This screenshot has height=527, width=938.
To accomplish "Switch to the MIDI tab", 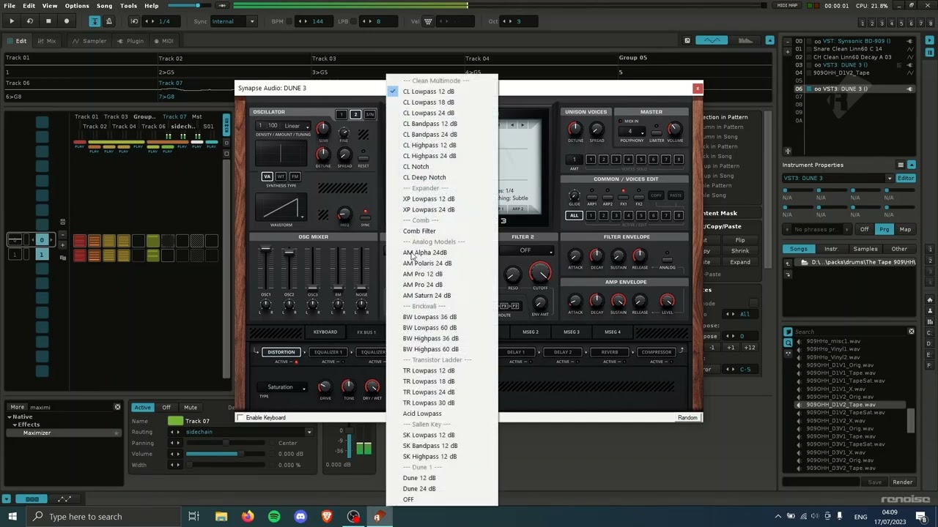I will coord(163,41).
